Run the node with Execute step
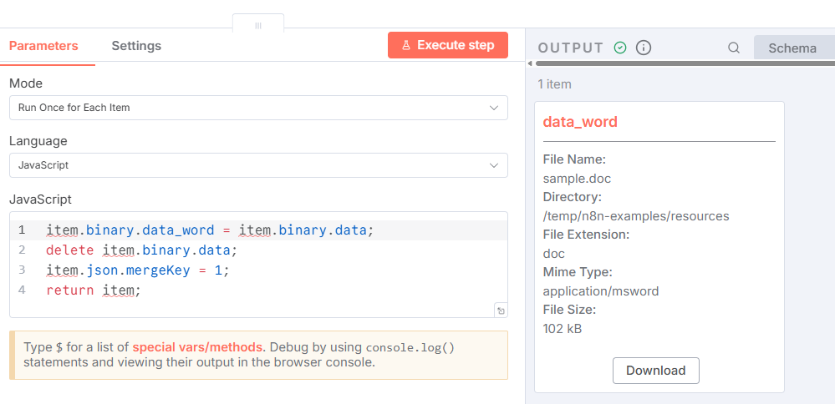Viewport: 835px width, 404px height. [448, 45]
